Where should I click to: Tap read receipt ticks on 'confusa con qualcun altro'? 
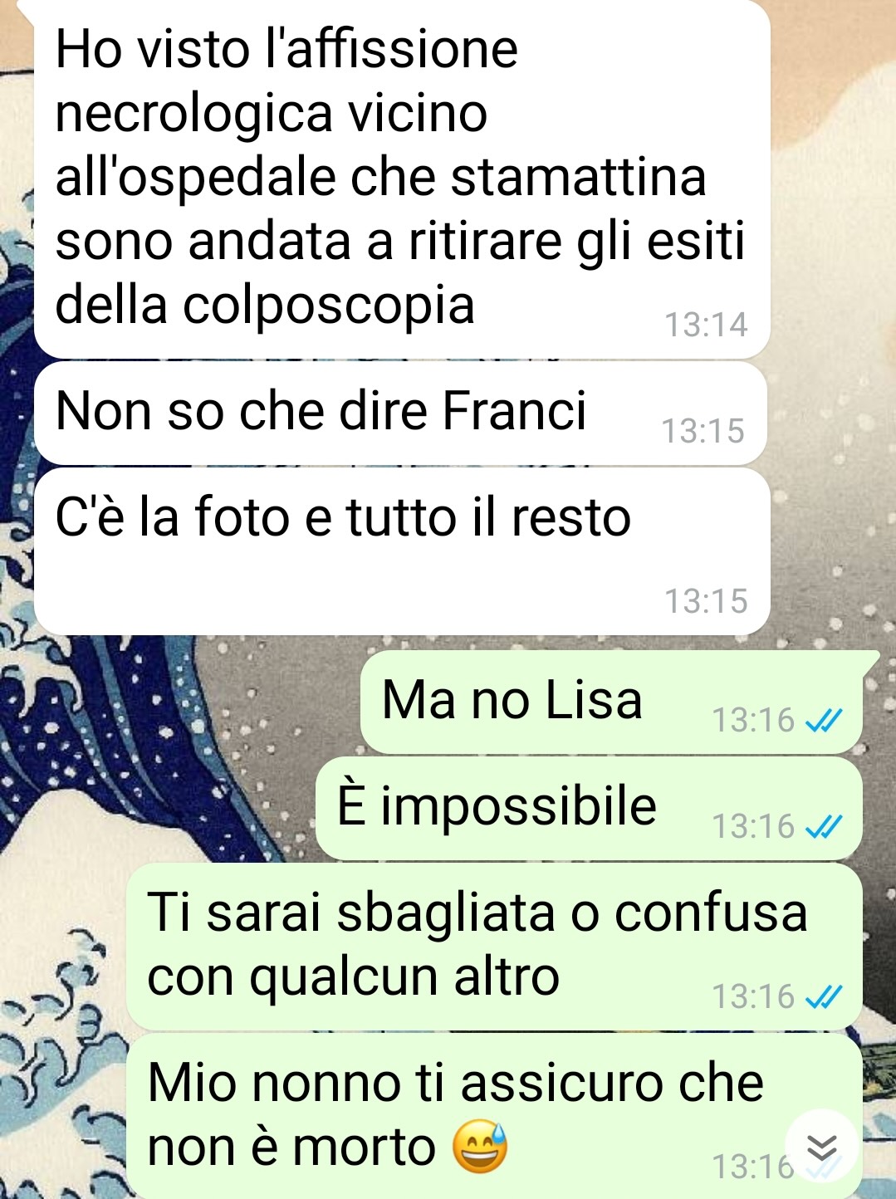click(825, 996)
